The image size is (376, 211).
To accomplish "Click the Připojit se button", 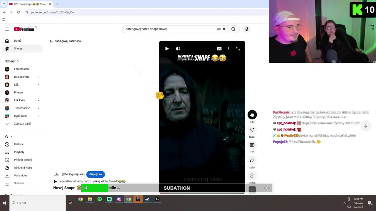I will [95, 174].
